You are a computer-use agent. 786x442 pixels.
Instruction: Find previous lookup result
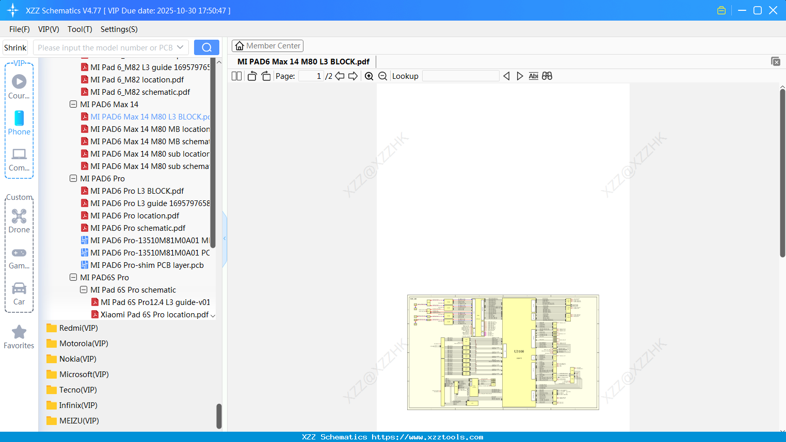[x=506, y=76]
